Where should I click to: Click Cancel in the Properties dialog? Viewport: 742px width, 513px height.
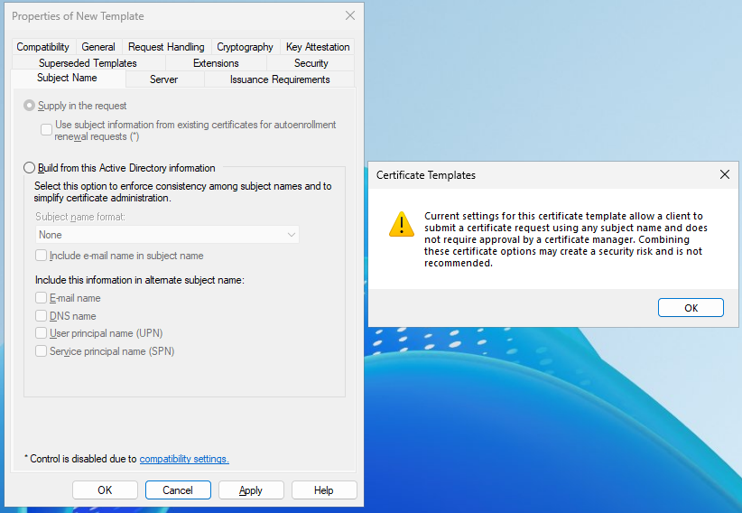coord(178,490)
